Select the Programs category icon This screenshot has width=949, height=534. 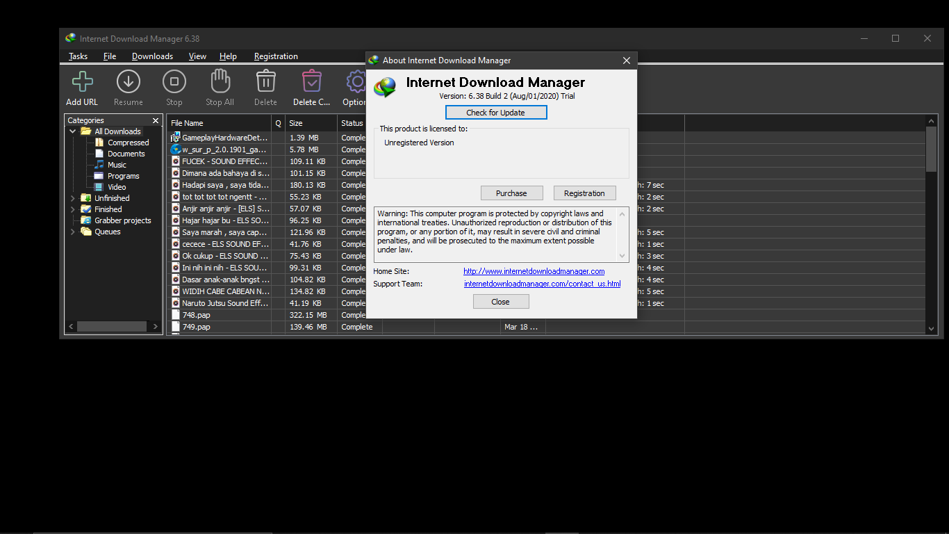coord(99,176)
